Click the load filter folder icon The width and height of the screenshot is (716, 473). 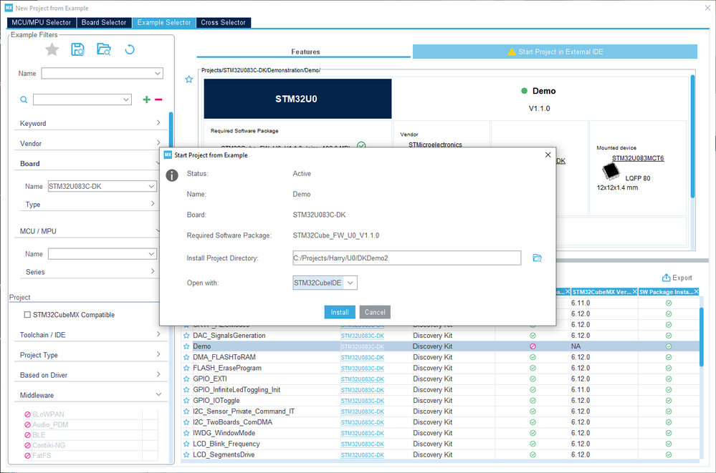104,49
